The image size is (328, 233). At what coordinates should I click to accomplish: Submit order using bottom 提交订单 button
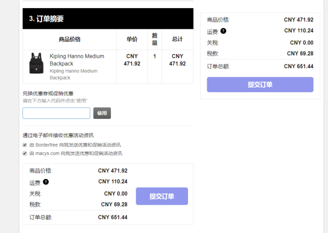(162, 196)
